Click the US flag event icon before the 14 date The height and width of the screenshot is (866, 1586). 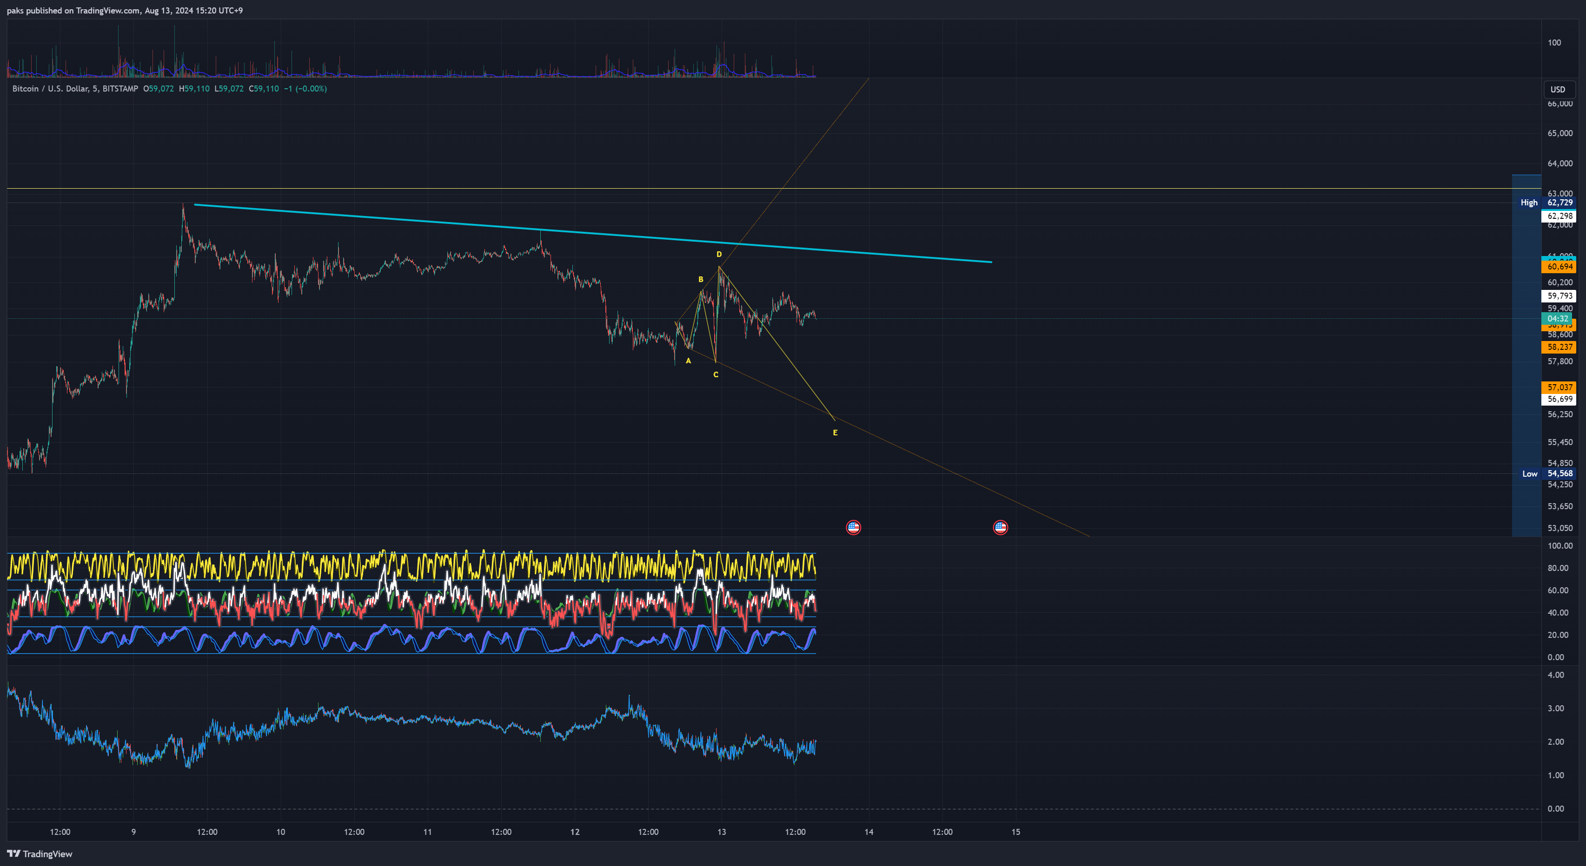853,527
